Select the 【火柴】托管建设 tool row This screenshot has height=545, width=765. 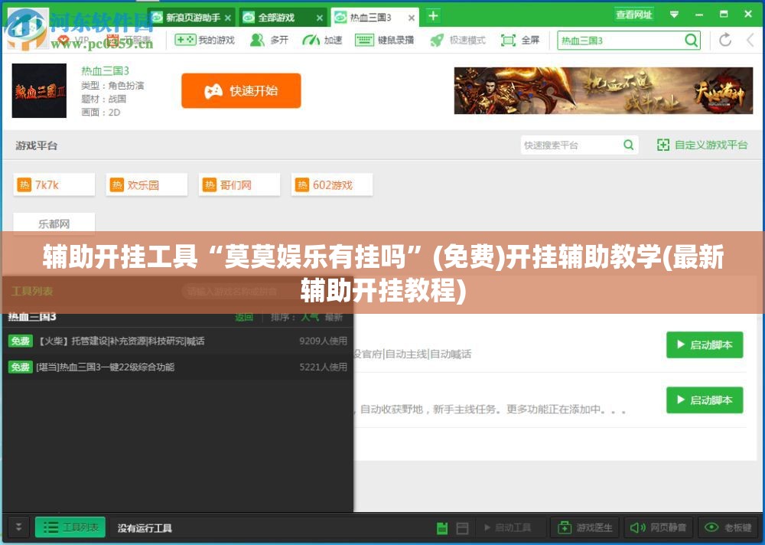pyautogui.click(x=177, y=341)
